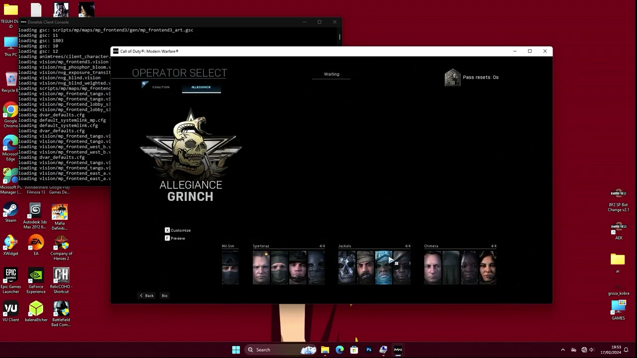The image size is (637, 358).
Task: Open the BF2 SP Bot Change v2.1 shortcut
Action: 618,201
